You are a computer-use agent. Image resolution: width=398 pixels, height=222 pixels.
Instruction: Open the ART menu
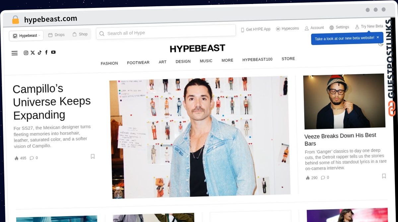pyautogui.click(x=163, y=62)
